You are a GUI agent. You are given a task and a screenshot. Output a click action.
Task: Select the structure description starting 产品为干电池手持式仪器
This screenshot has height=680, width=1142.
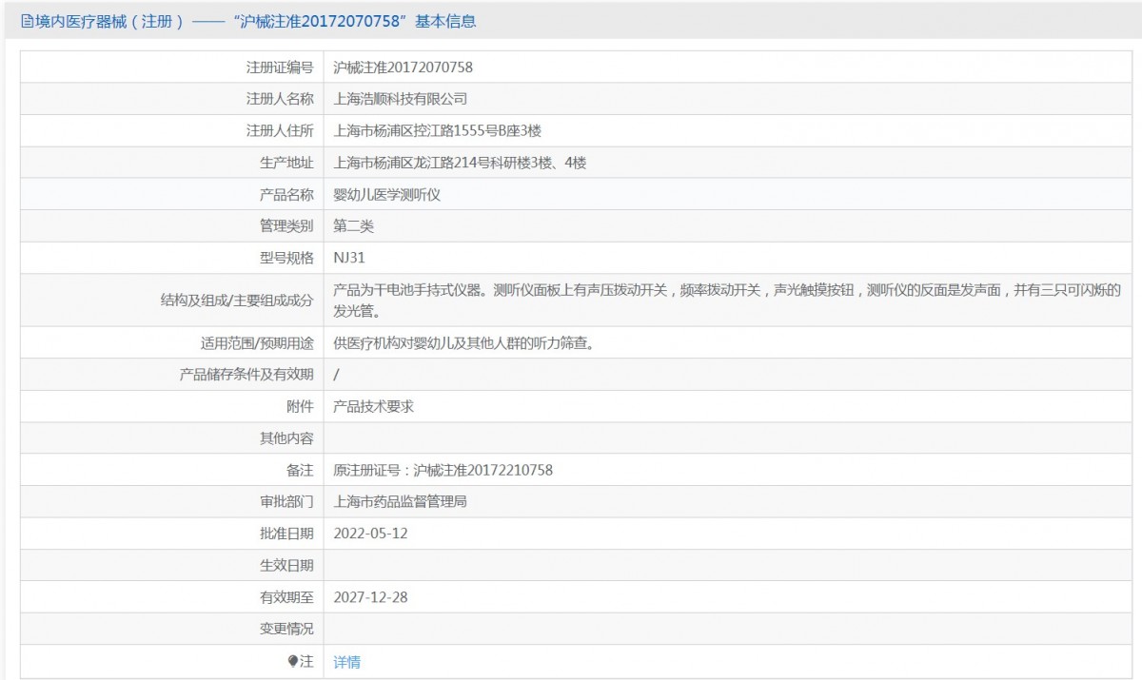click(727, 301)
